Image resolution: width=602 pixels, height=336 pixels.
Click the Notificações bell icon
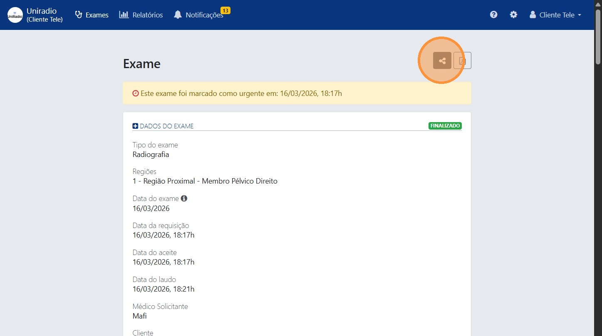pos(178,15)
